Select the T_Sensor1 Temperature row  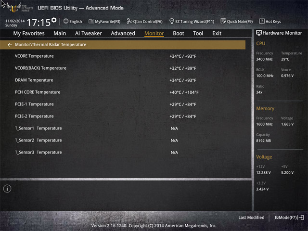coord(123,128)
